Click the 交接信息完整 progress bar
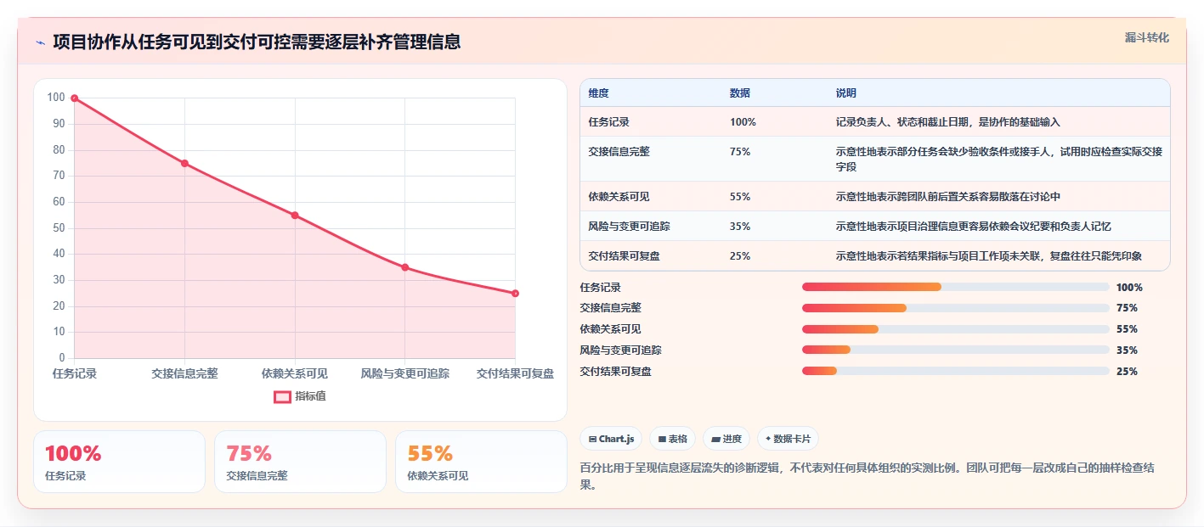Image resolution: width=1204 pixels, height=527 pixels. pos(956,308)
